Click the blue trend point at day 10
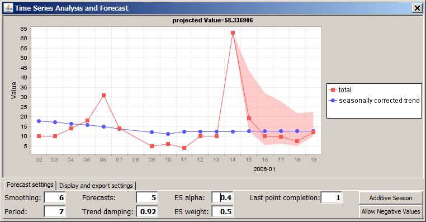The height and width of the screenshot is (222, 426). (168, 134)
